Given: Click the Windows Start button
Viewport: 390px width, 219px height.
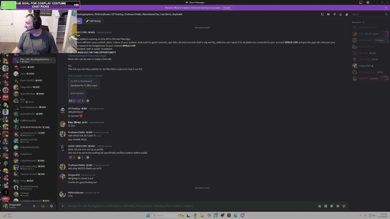Looking at the screenshot, I should [x=148, y=215].
